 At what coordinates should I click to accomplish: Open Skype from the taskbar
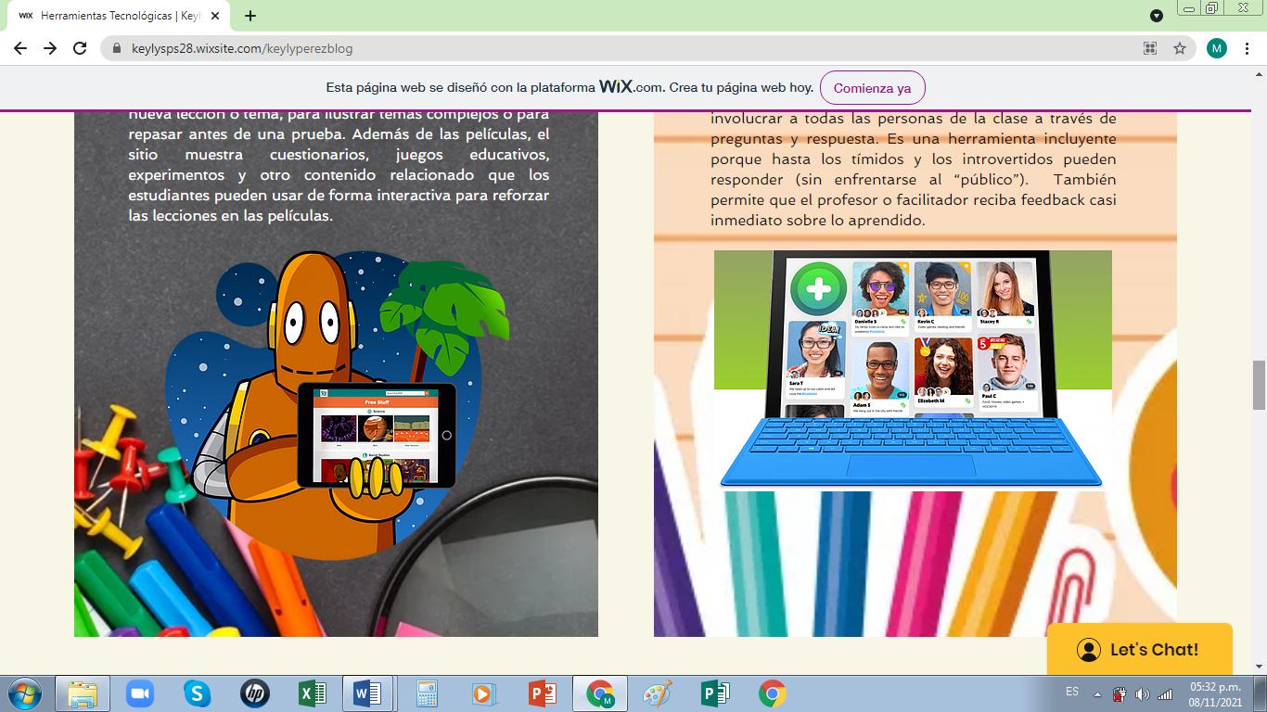(197, 693)
